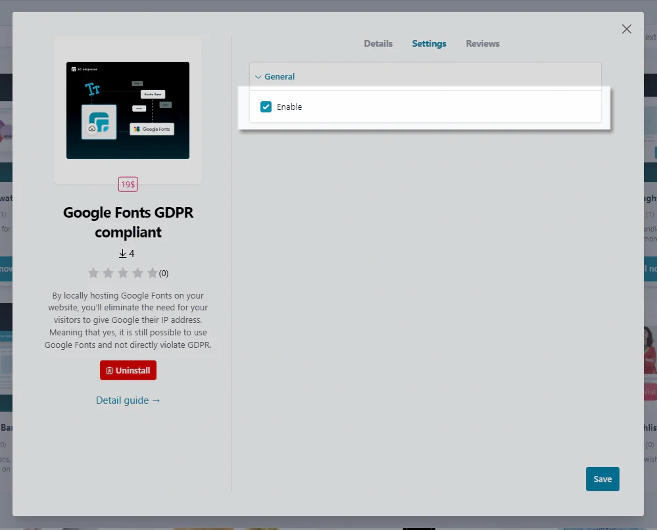657x530 pixels.
Task: Untick the Enable checkbox
Action: tap(266, 107)
